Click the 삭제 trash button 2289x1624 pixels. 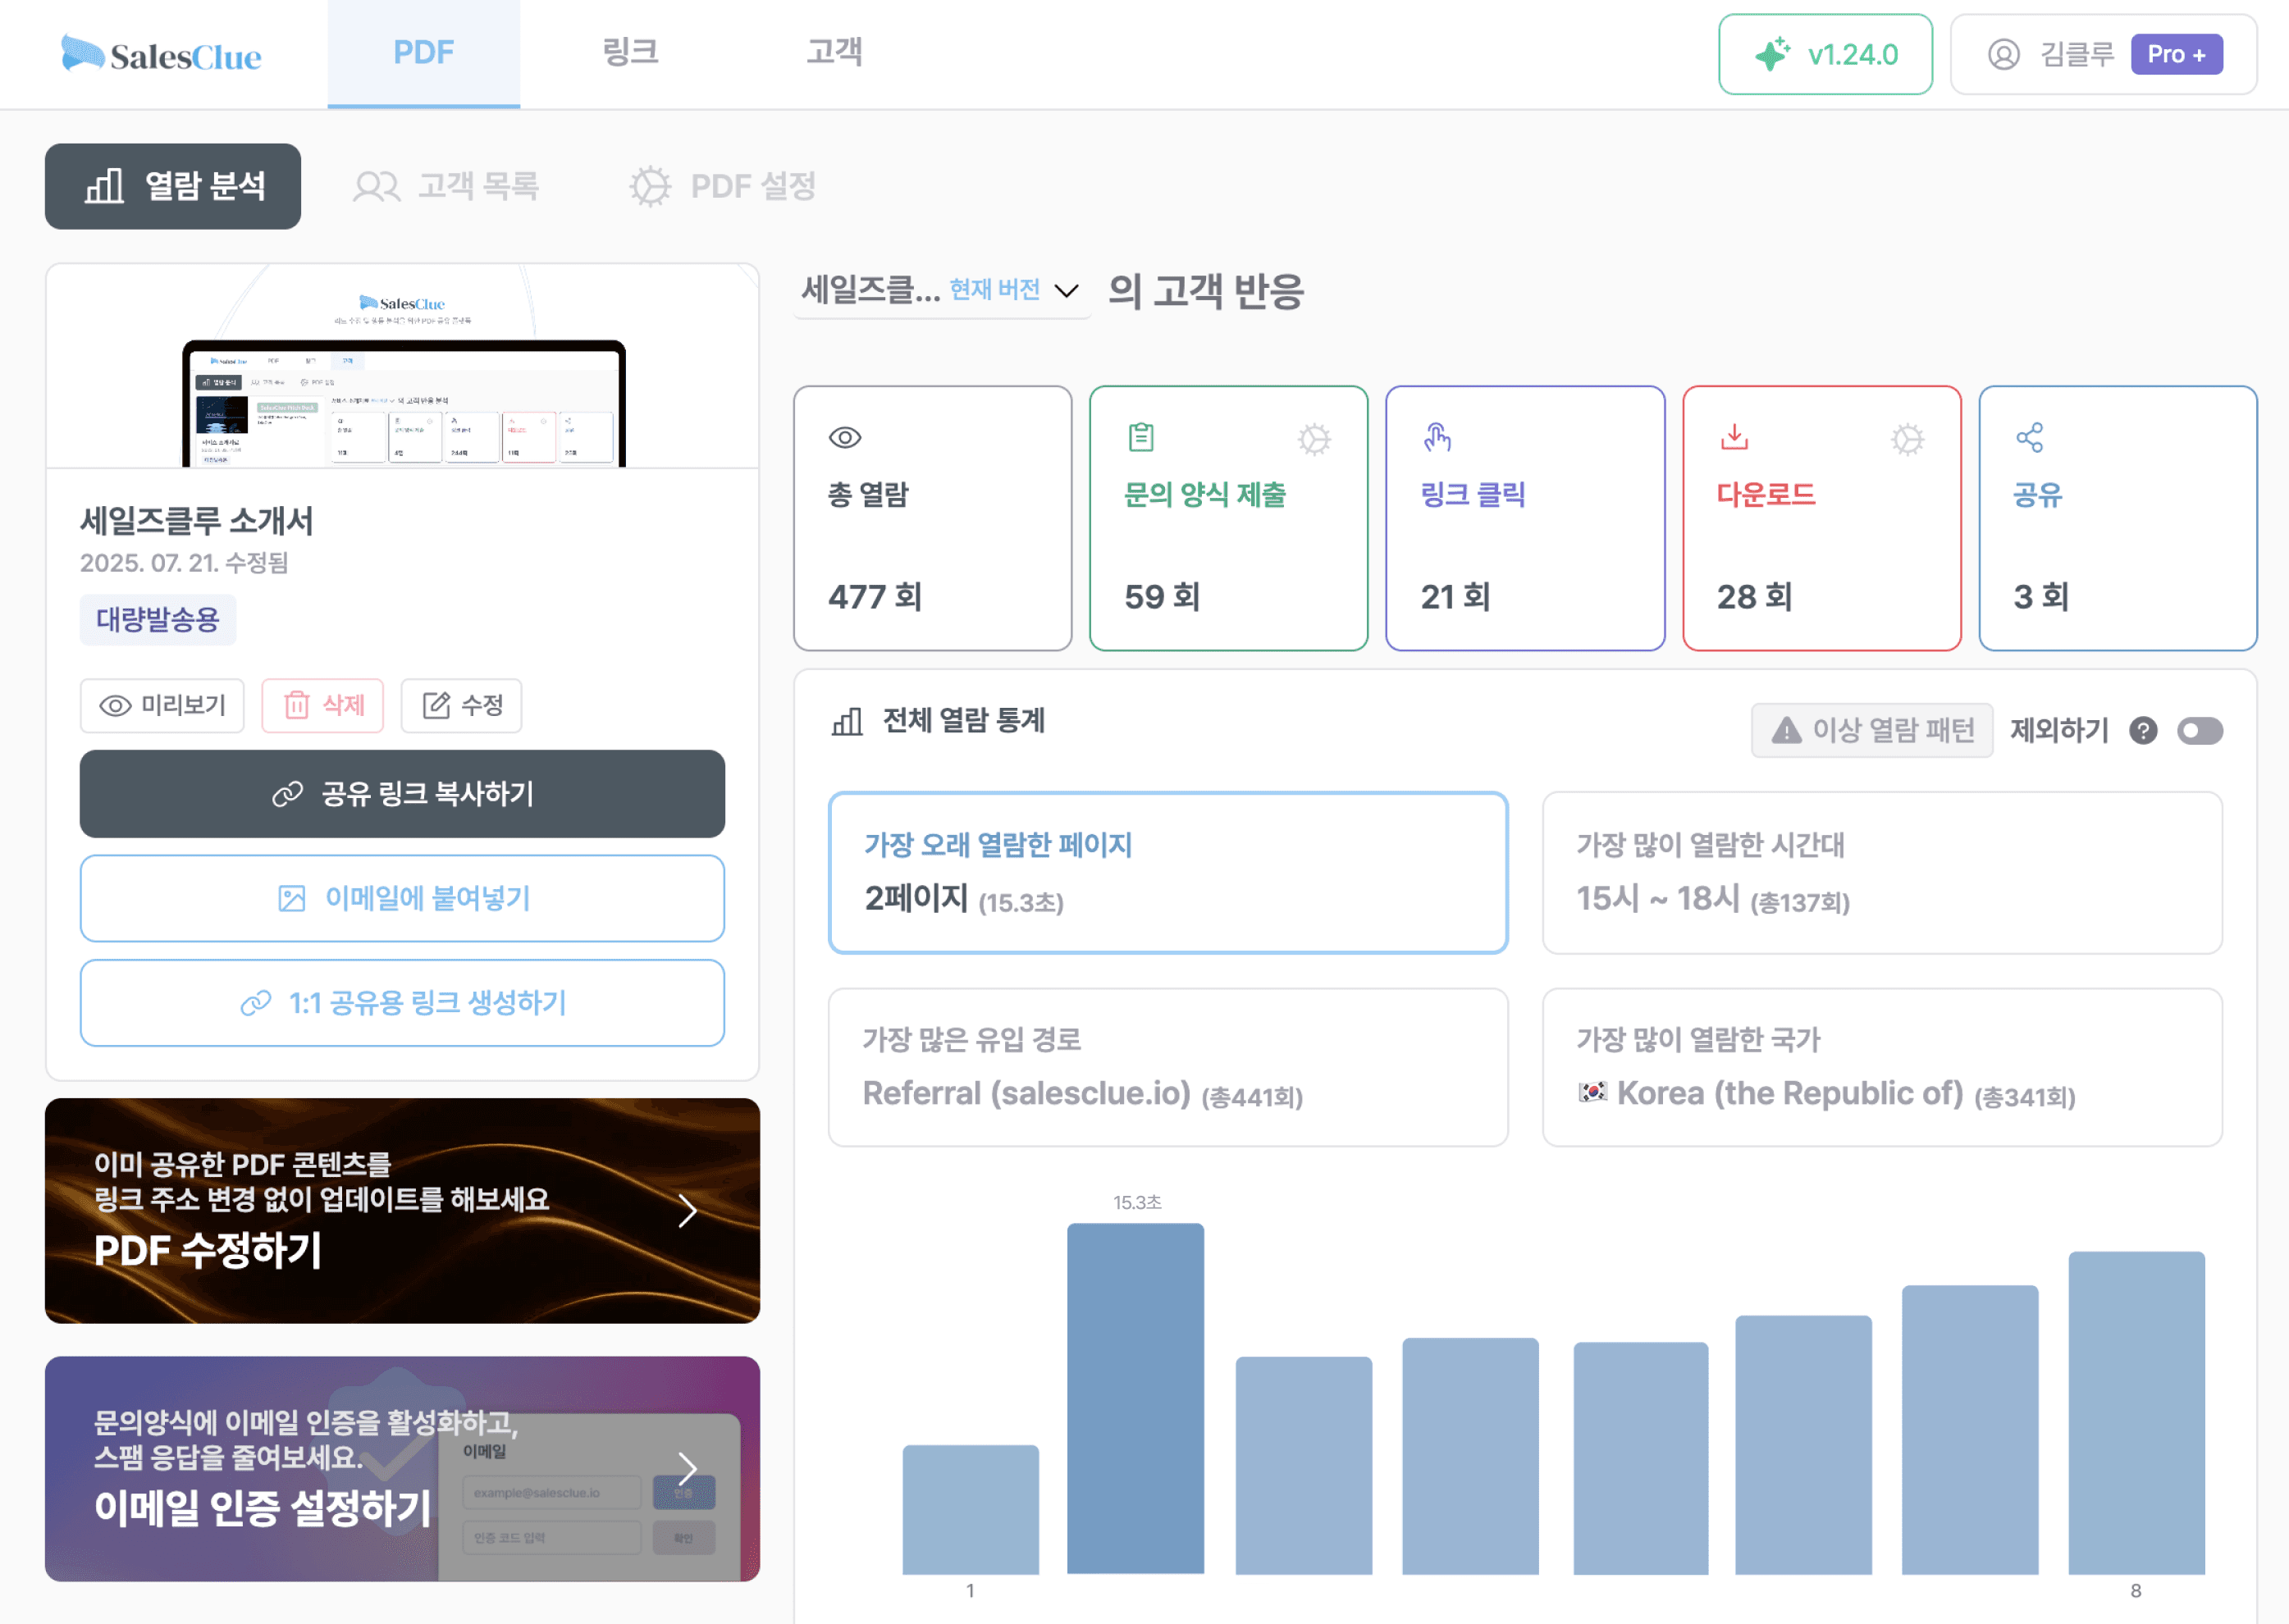pyautogui.click(x=323, y=705)
